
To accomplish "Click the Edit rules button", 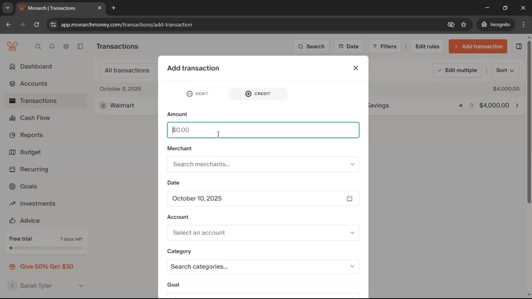I will click(x=427, y=47).
